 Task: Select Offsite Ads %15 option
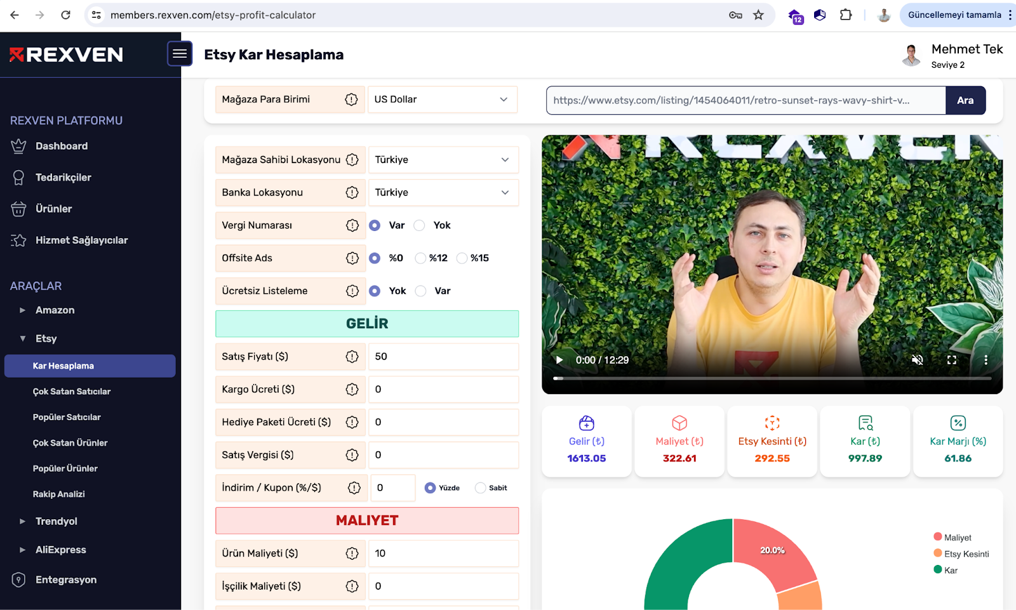coord(462,258)
